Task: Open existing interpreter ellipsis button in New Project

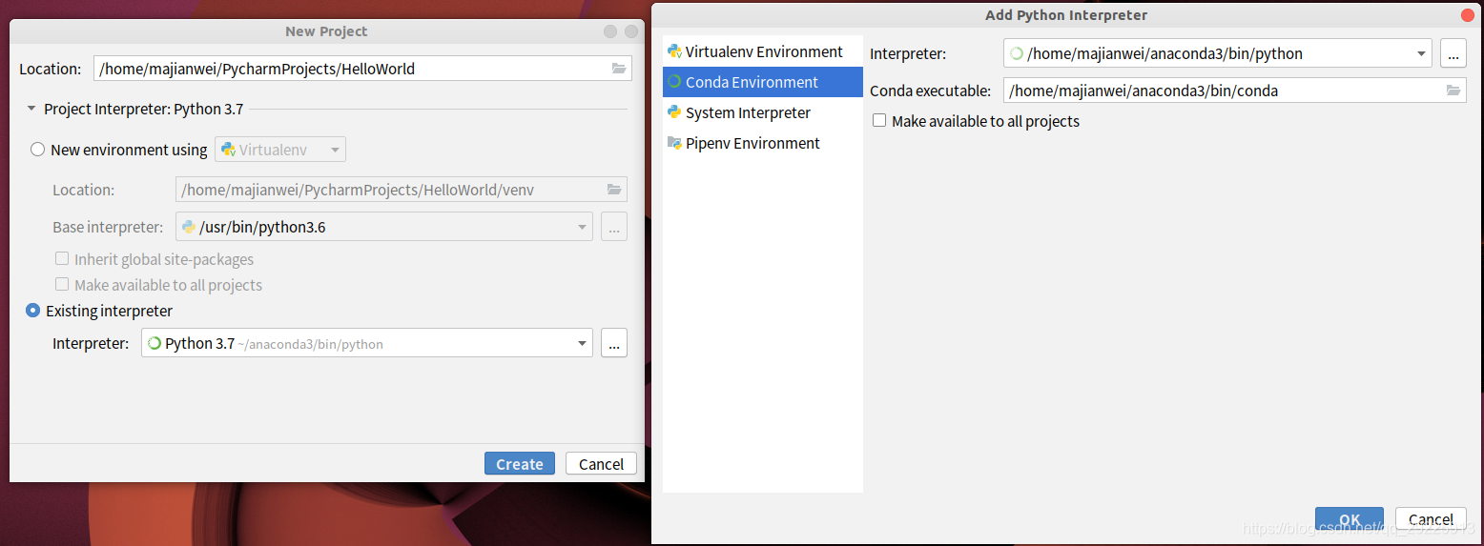Action: pyautogui.click(x=614, y=343)
